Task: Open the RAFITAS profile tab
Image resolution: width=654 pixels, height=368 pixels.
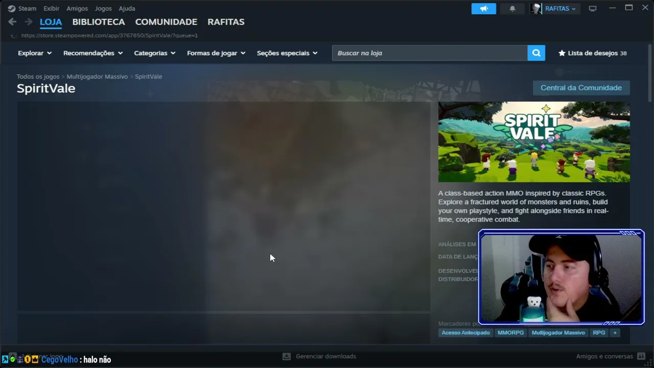Action: (226, 22)
